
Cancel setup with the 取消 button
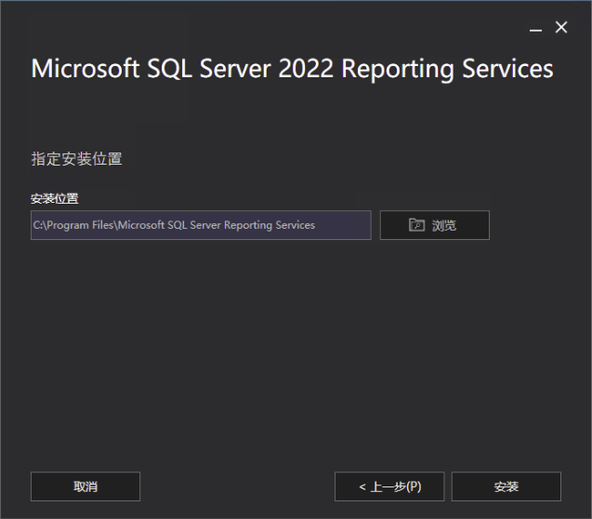pyautogui.click(x=86, y=486)
